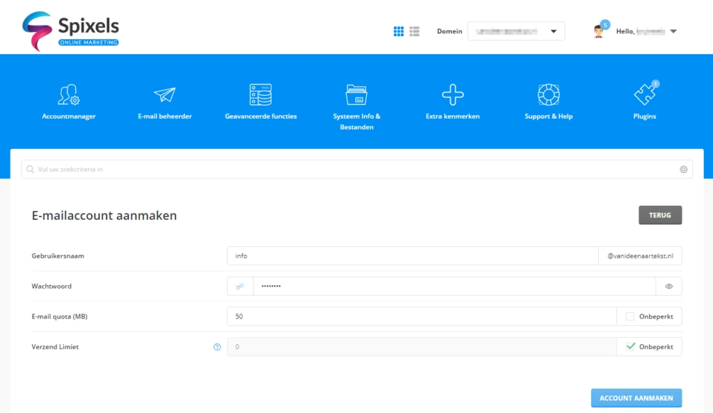
Task: Show help for Verzend Limiet
Action: point(217,347)
